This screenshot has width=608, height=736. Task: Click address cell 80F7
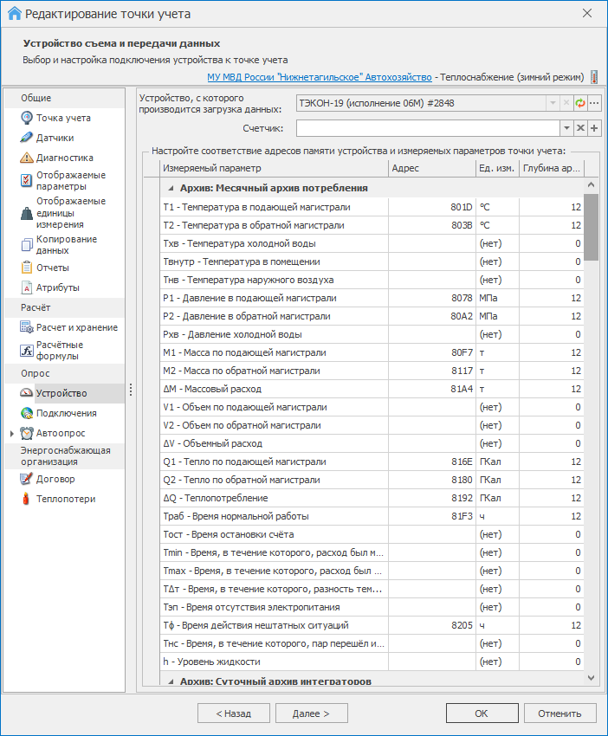coord(431,352)
